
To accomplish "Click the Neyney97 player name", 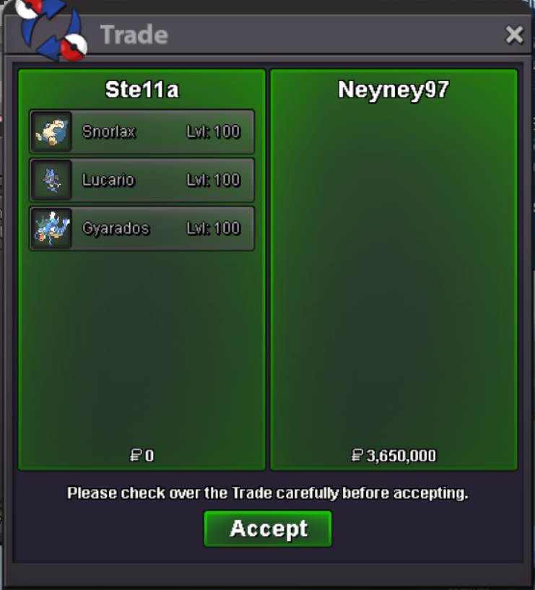I will pyautogui.click(x=393, y=90).
